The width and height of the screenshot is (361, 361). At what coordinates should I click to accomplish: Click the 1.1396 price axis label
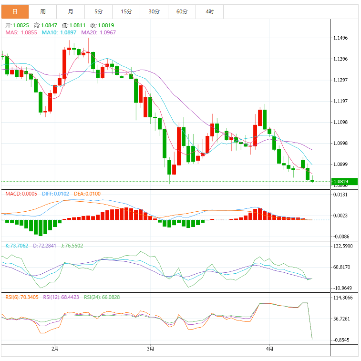click(x=340, y=59)
